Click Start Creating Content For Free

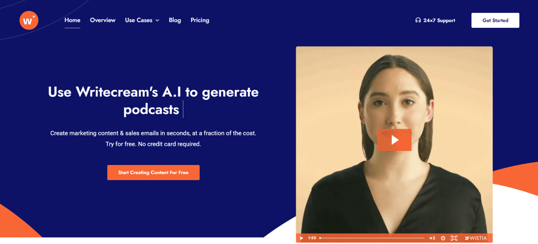153,173
